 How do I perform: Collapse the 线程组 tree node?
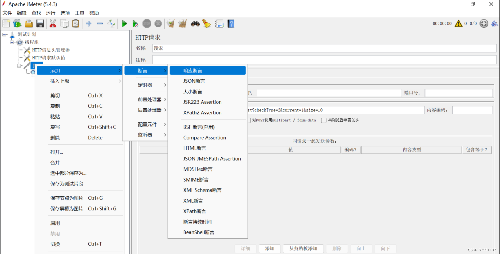click(12, 42)
